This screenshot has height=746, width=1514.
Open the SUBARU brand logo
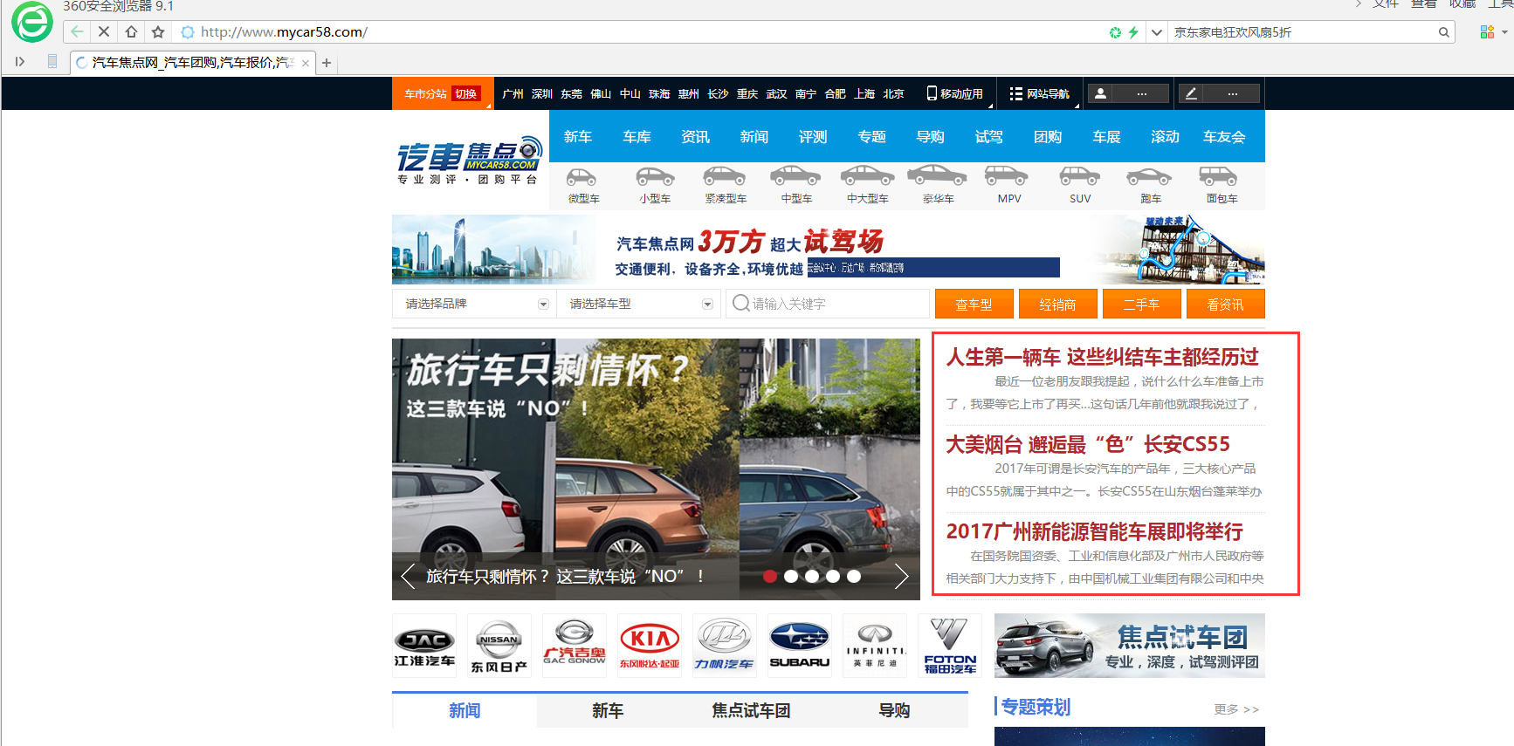coord(800,646)
